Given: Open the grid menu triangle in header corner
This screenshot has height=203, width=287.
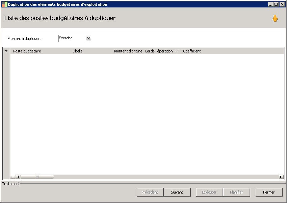Looking at the screenshot, I should [x=6, y=51].
